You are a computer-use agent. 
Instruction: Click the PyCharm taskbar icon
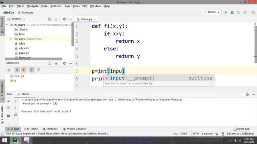[x=15, y=140]
